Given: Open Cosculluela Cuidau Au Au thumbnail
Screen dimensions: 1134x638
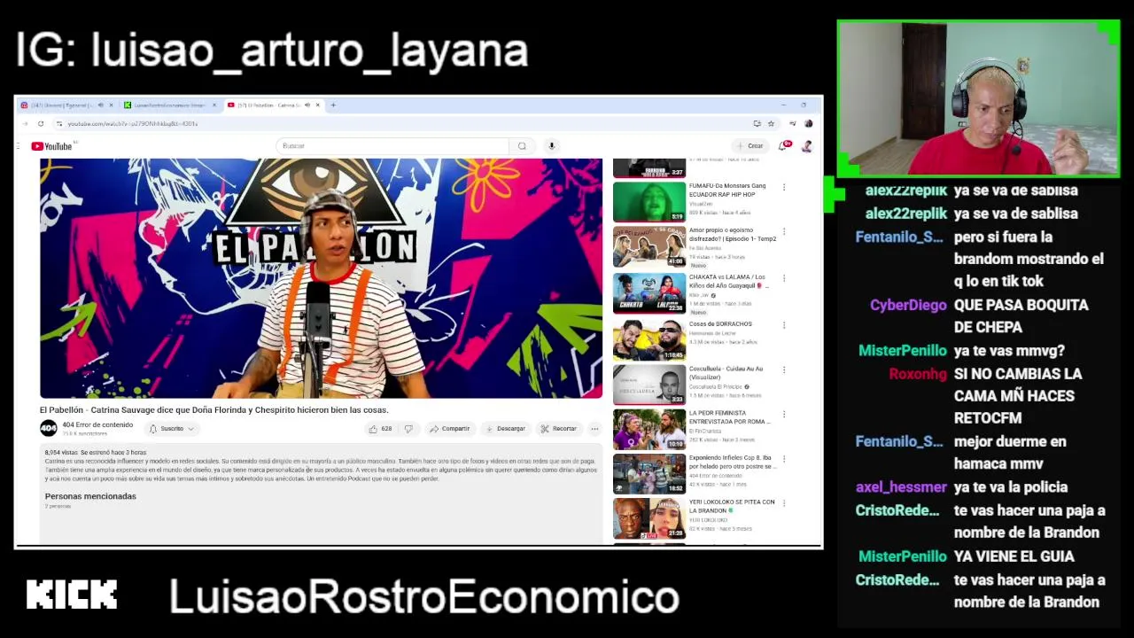Looking at the screenshot, I should click(649, 385).
